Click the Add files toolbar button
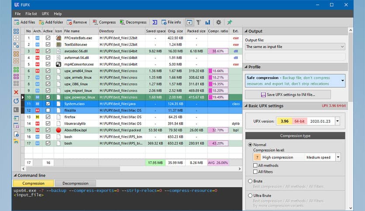The image size is (365, 211). [x=24, y=22]
